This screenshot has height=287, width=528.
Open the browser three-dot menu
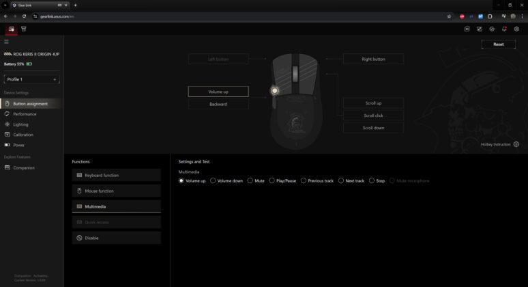coord(523,16)
